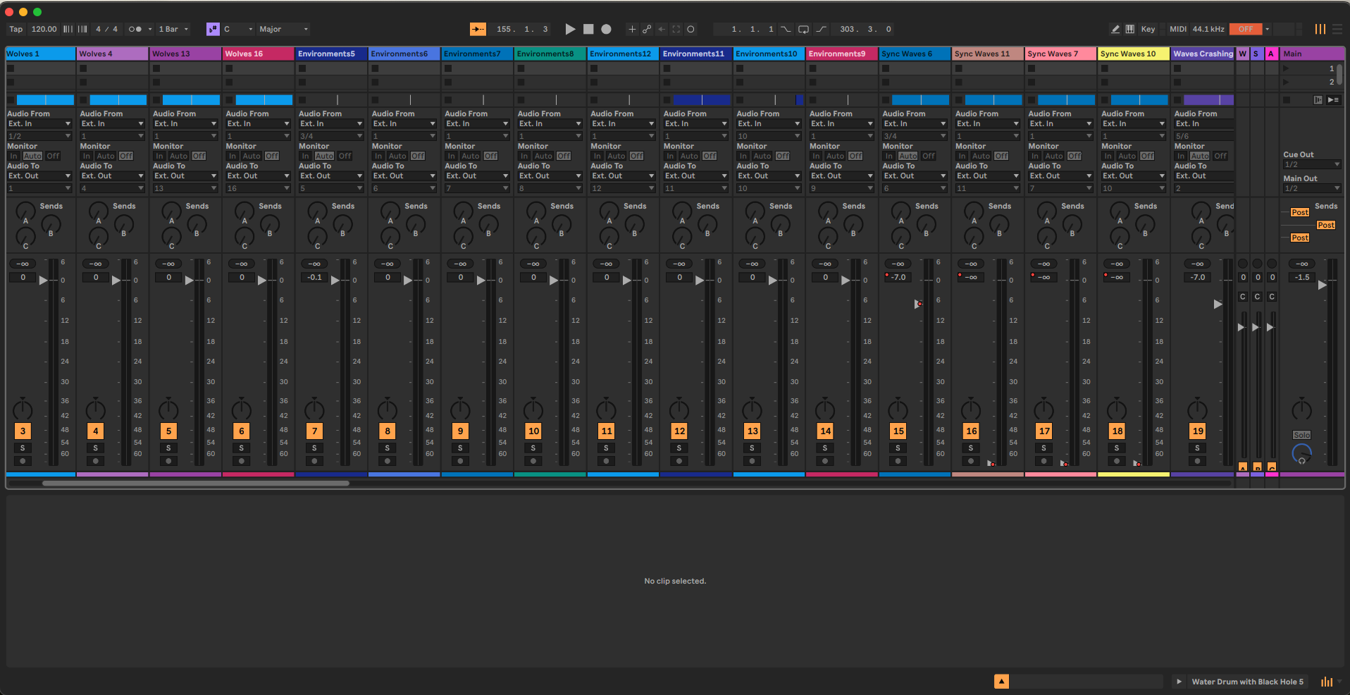Viewport: 1350px width, 695px height.
Task: Arm the Wolves 13 track for recording
Action: pyautogui.click(x=168, y=461)
